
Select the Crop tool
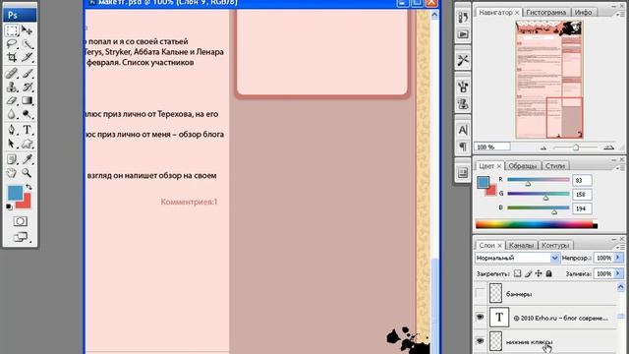click(x=12, y=57)
